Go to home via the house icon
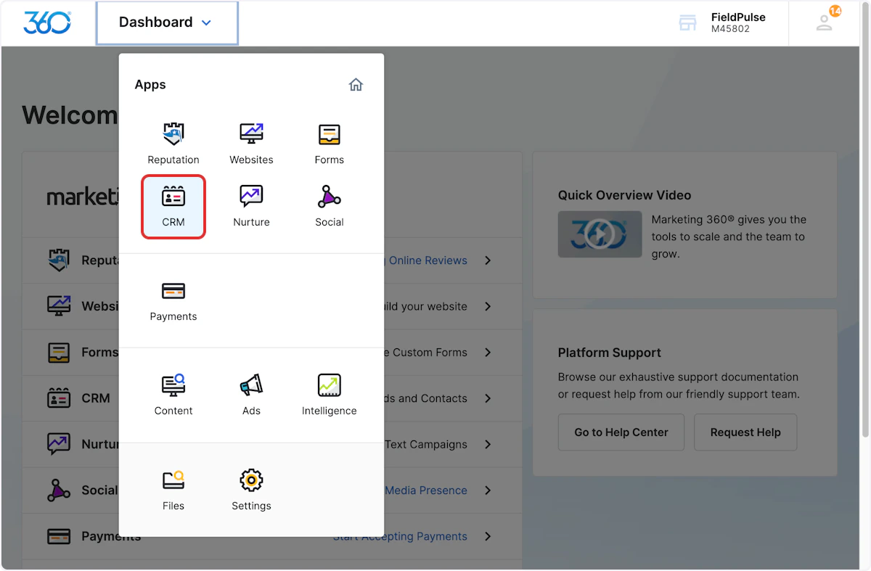The width and height of the screenshot is (871, 571). (356, 85)
